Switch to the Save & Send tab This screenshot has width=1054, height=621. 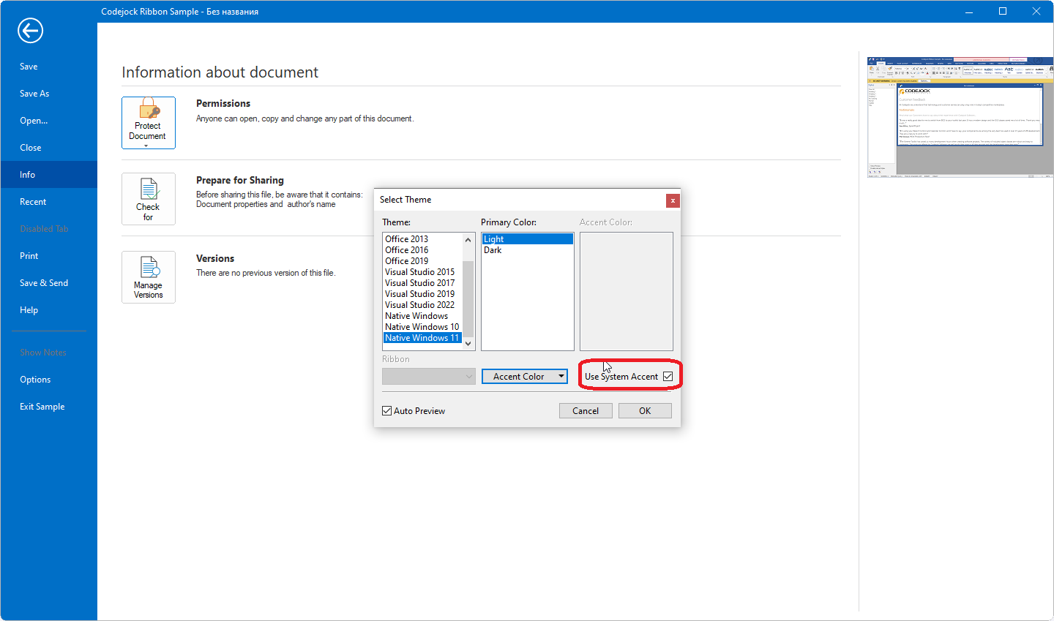point(44,283)
